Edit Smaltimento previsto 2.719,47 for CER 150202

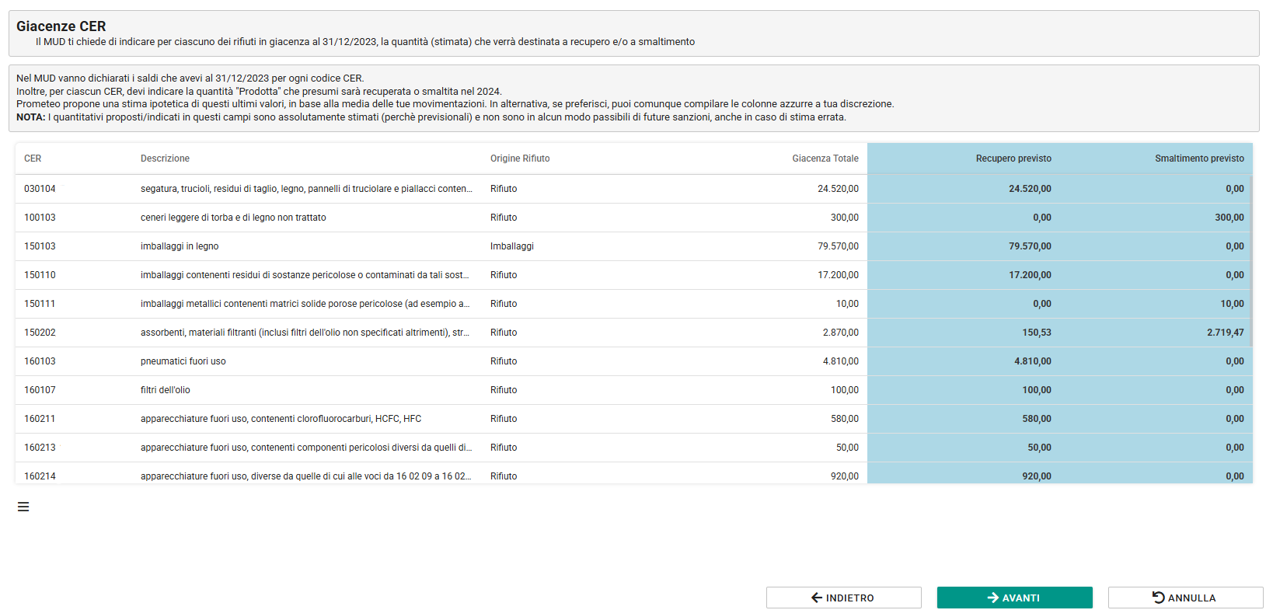pyautogui.click(x=1156, y=333)
